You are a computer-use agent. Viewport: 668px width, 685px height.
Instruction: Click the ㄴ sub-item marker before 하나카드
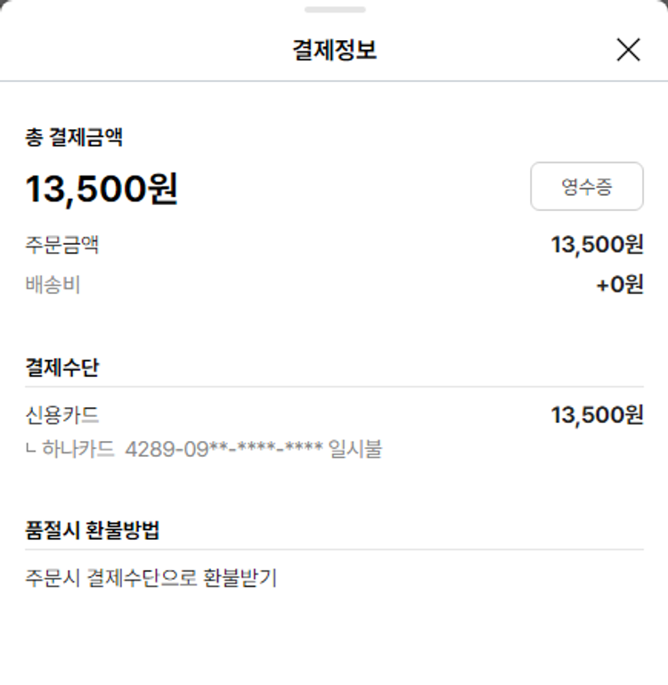pos(32,450)
